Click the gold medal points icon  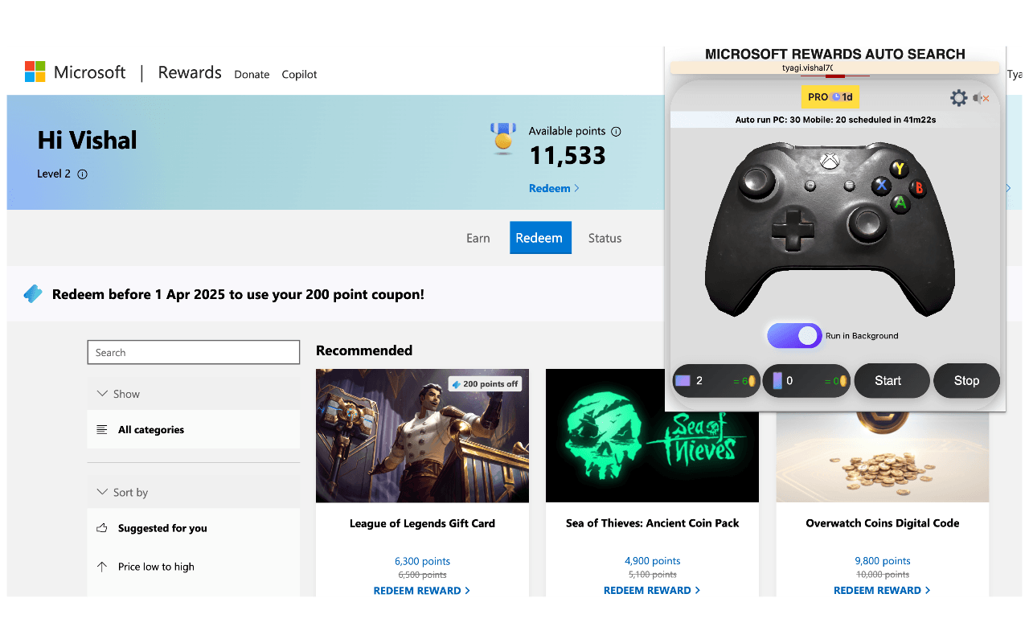503,137
